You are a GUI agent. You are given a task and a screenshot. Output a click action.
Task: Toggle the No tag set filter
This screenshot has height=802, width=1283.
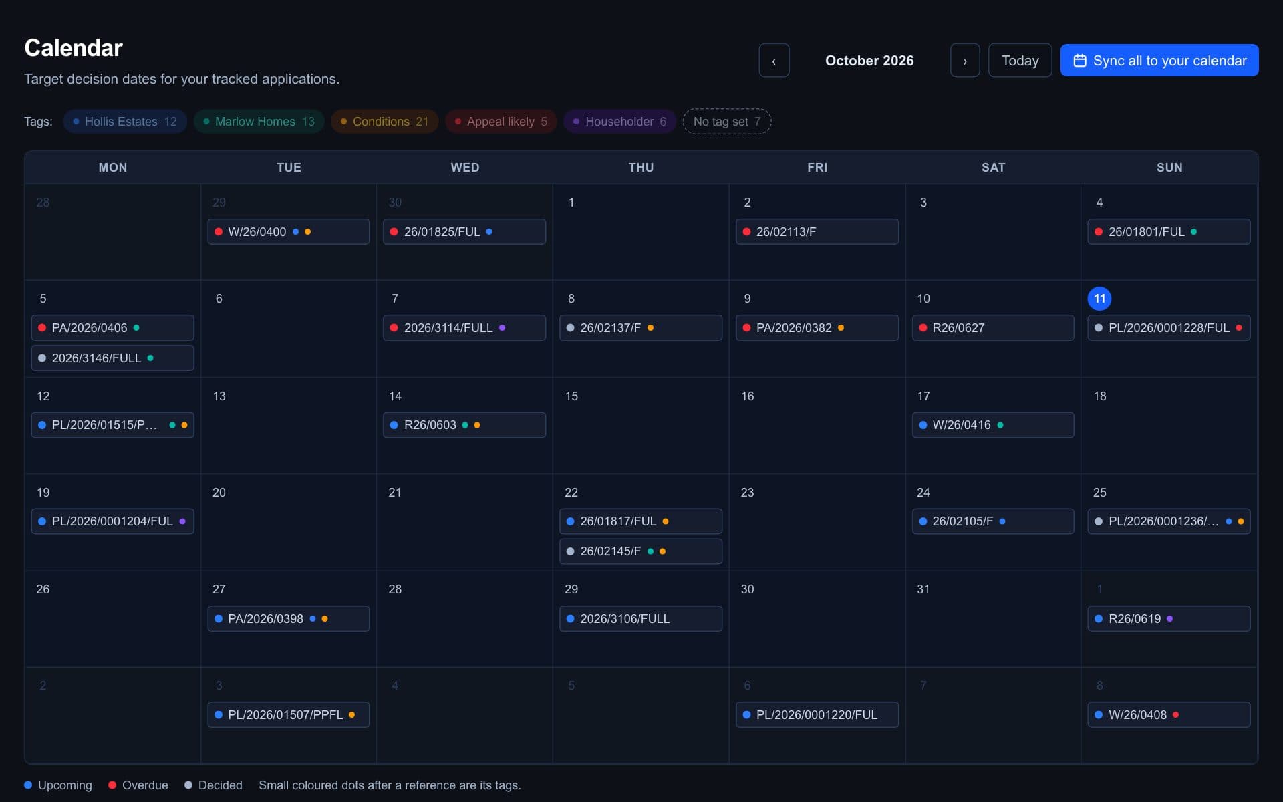(727, 122)
